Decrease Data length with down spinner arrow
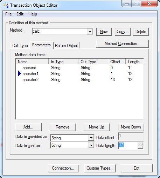The image size is (160, 178). pyautogui.click(x=140, y=147)
